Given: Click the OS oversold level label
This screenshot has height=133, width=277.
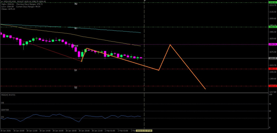Looking at the screenshot, I should 2,117.
